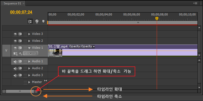
Task: Open Show Keyframes menu on Video 1
Action: click(x=20, y=53)
